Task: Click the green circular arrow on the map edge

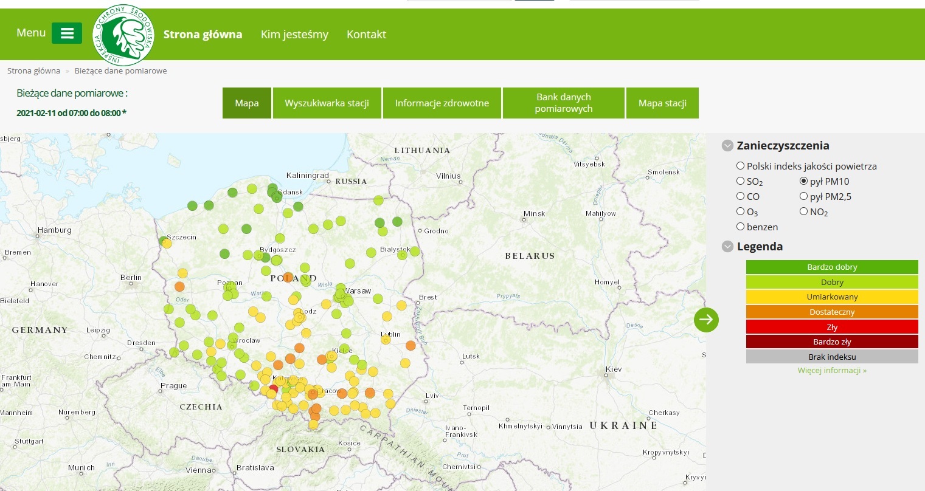Action: coord(706,320)
